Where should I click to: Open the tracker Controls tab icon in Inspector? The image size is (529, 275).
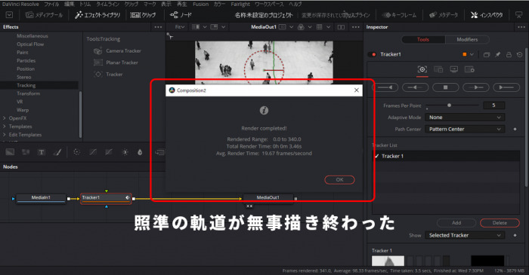click(x=422, y=69)
